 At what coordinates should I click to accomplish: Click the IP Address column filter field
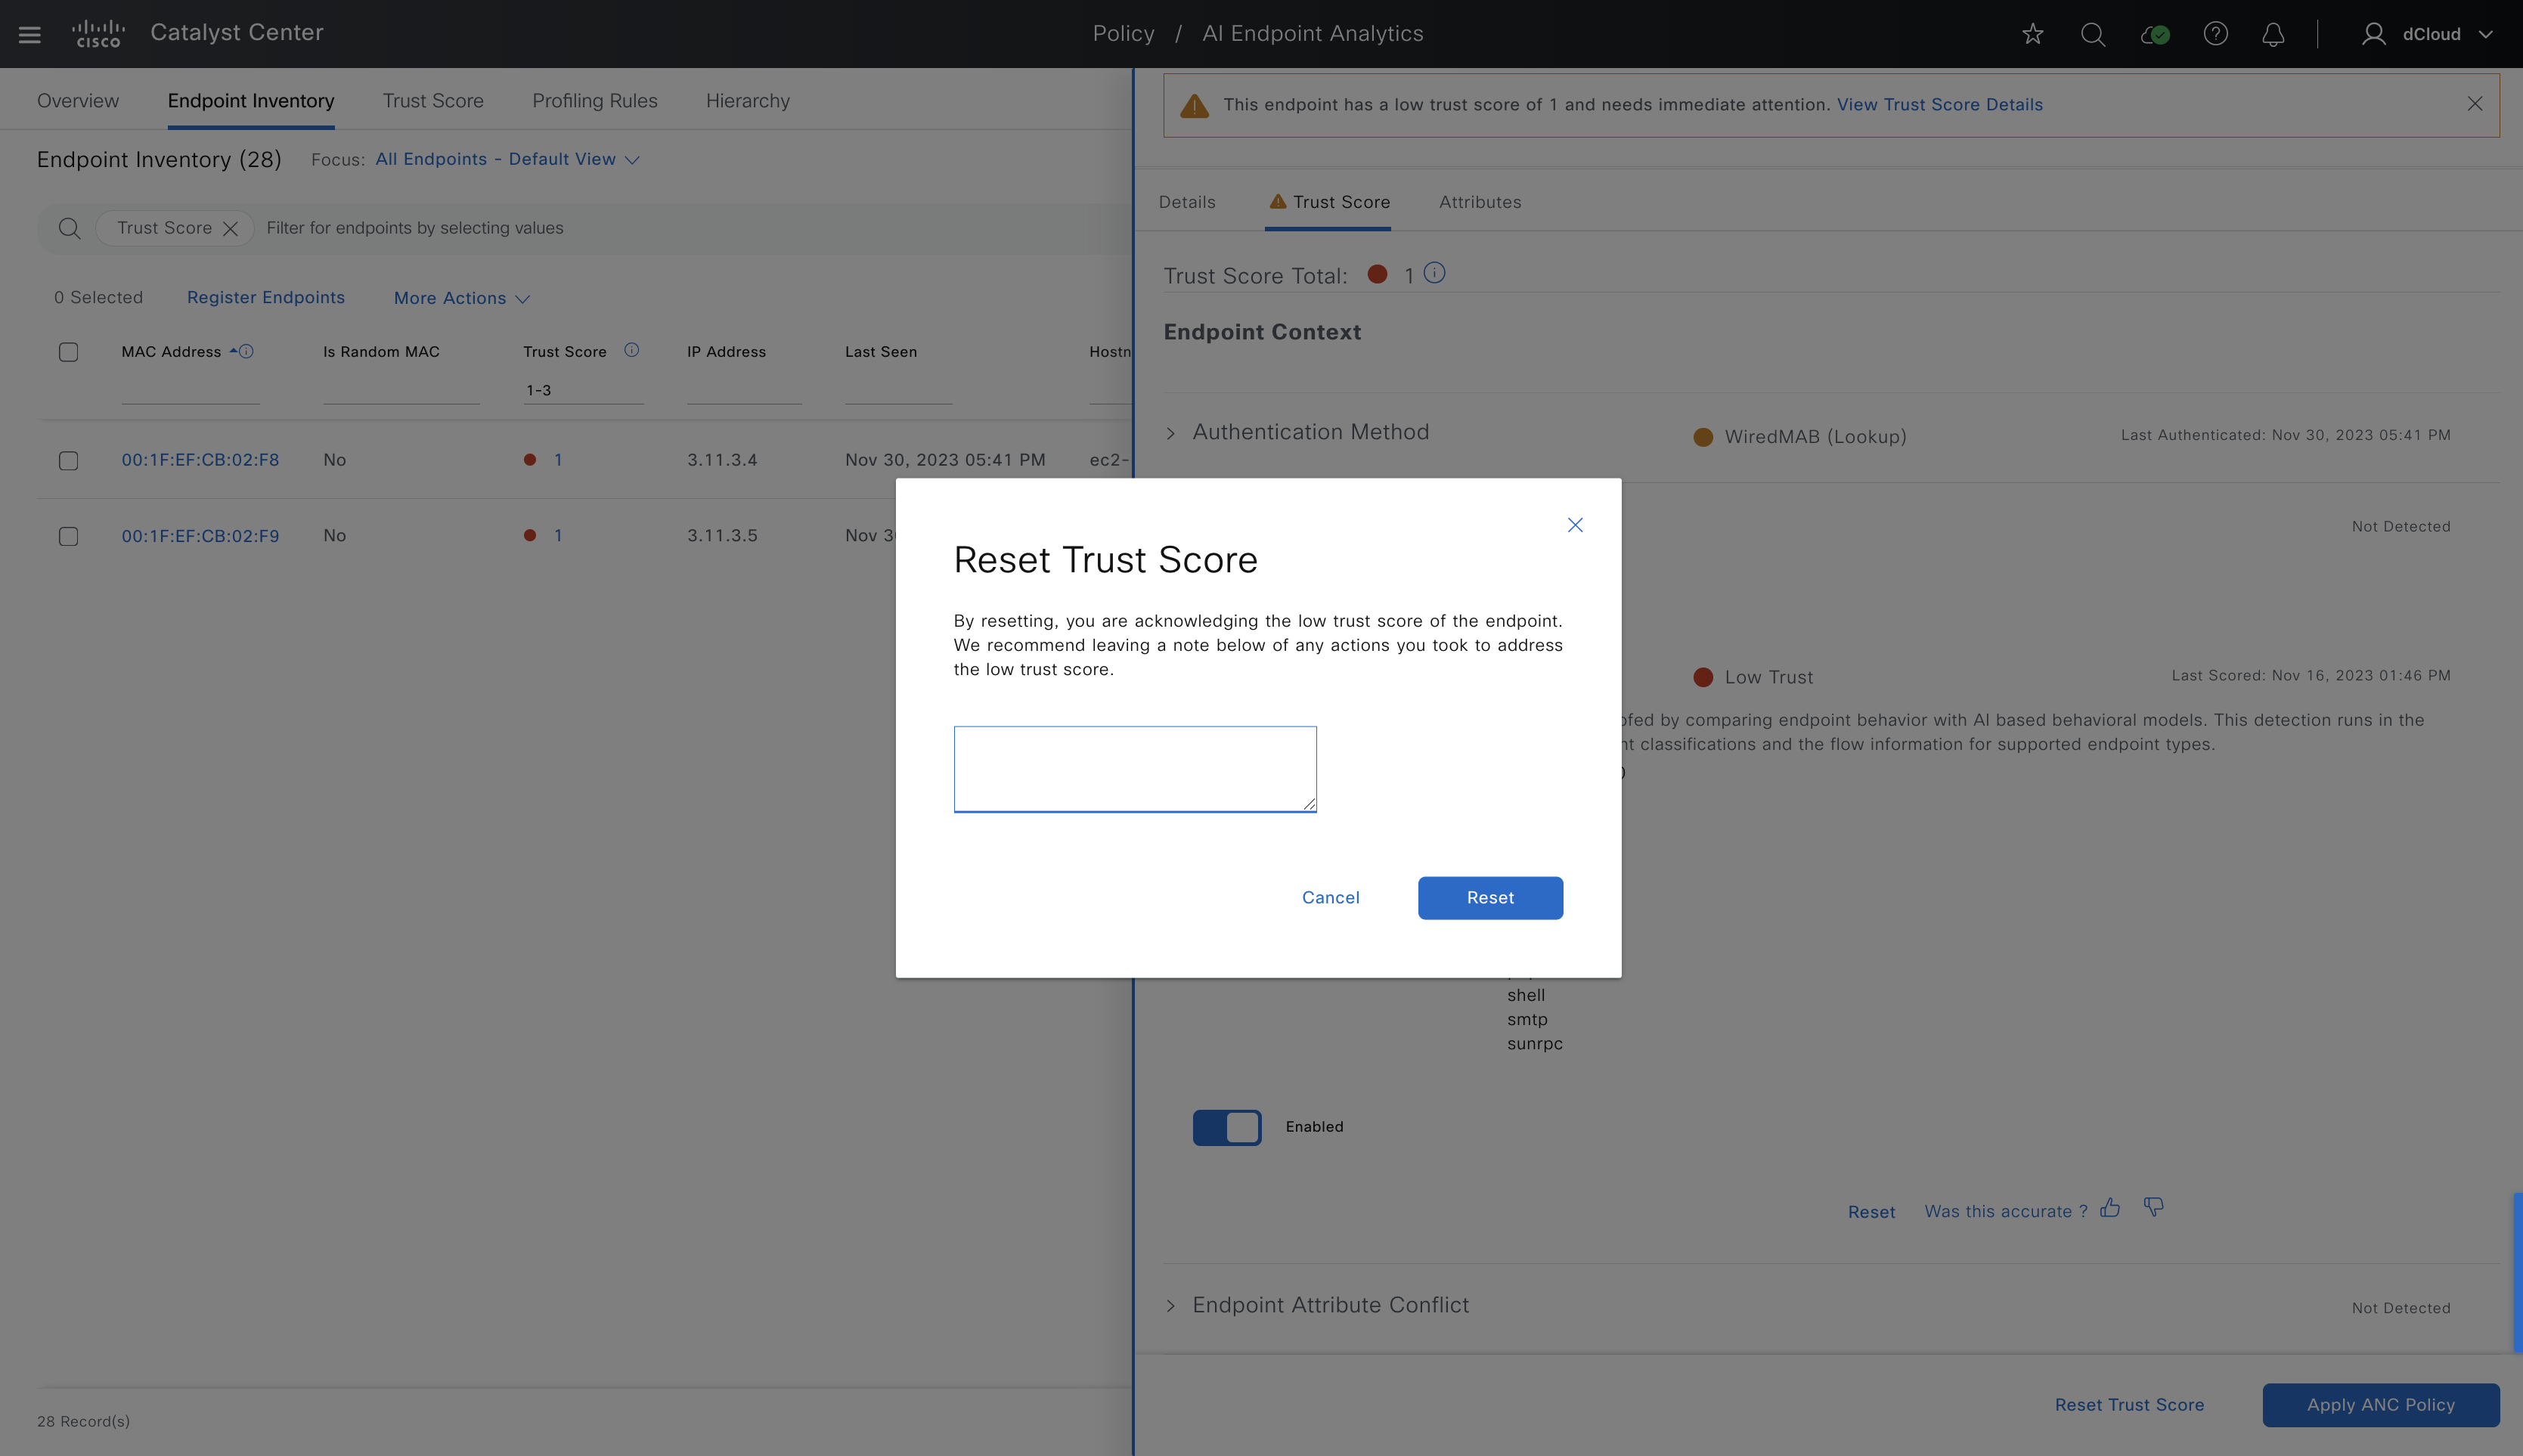coord(744,391)
